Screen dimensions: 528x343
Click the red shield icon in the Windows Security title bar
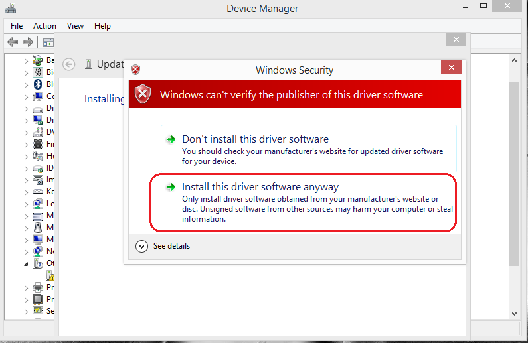[x=135, y=70]
